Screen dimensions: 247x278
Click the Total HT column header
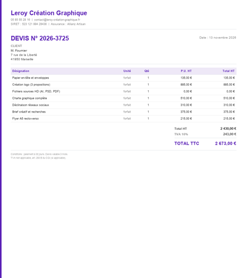click(228, 71)
